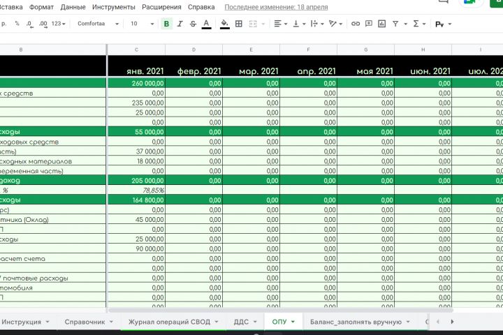The width and height of the screenshot is (503, 335).
Task: Open the Инструменты menu
Action: (114, 7)
